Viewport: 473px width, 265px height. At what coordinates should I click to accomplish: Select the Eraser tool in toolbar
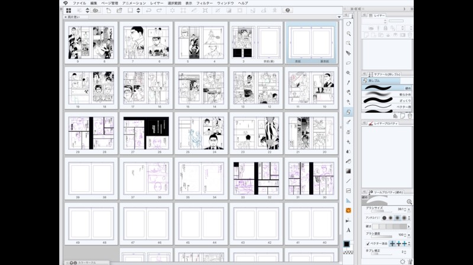(x=348, y=112)
